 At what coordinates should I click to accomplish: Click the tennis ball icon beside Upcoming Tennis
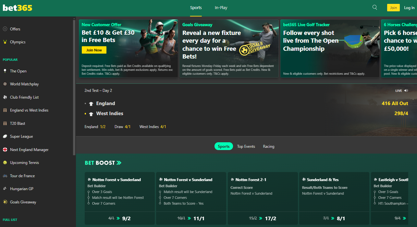[x=5, y=163]
